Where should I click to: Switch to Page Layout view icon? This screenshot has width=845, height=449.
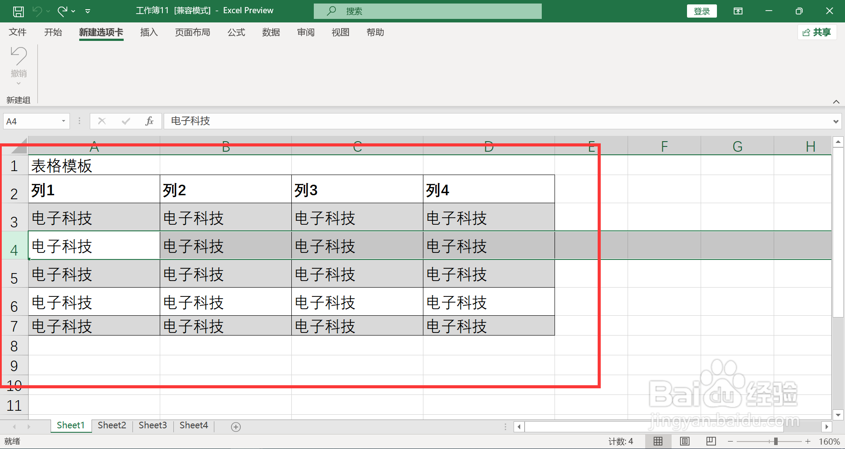[x=685, y=441]
